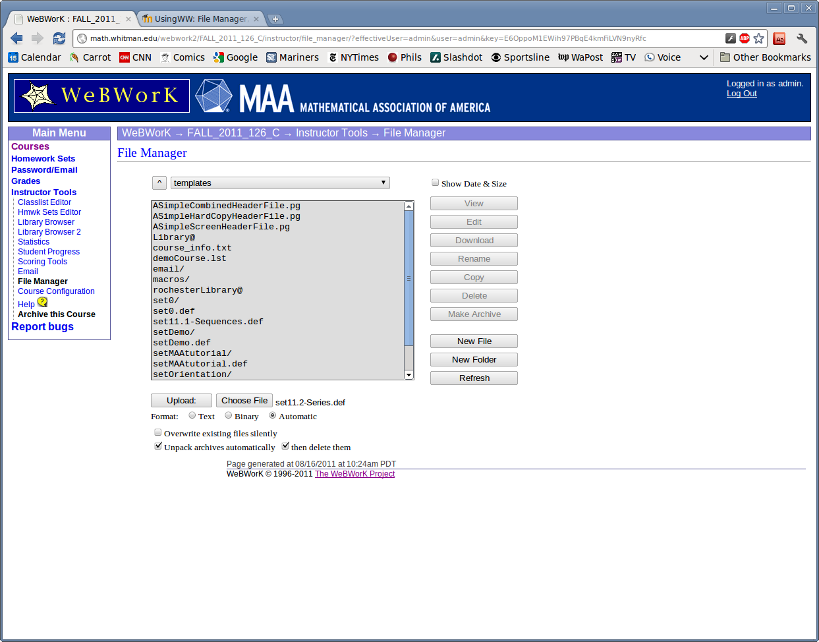The height and width of the screenshot is (642, 819).
Task: Open the Voice bookmark
Action: (663, 57)
